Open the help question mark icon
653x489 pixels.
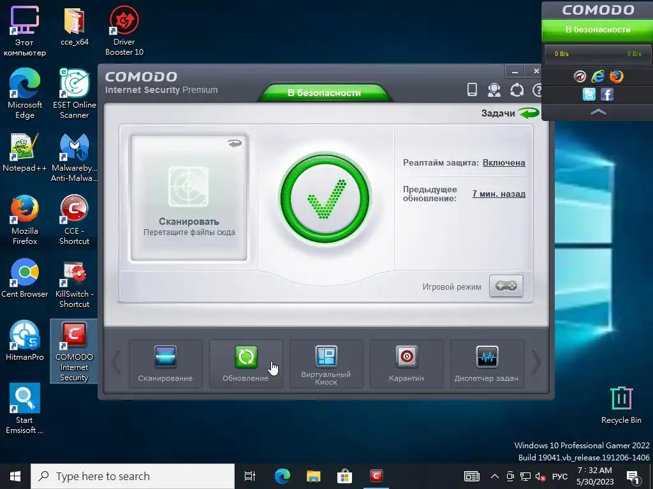[x=537, y=90]
